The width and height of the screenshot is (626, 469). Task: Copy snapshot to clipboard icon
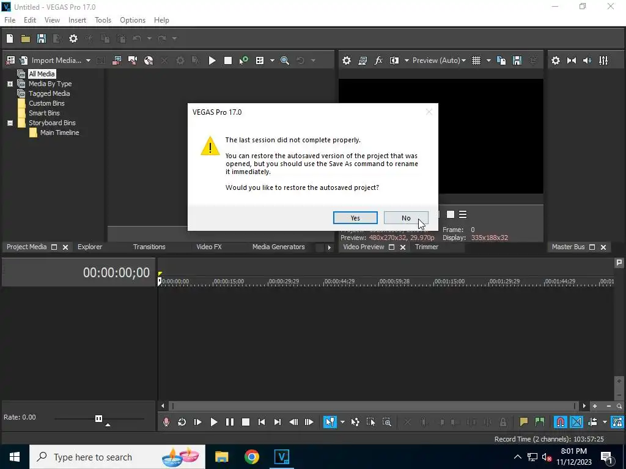(501, 60)
